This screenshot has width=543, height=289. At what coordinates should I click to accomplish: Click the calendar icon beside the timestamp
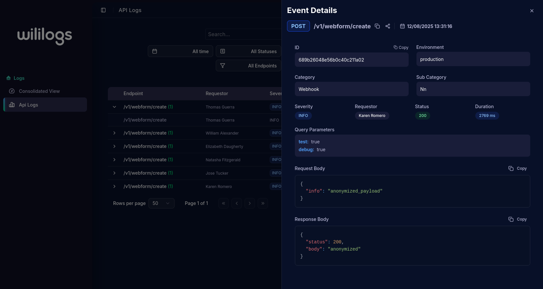(x=402, y=26)
